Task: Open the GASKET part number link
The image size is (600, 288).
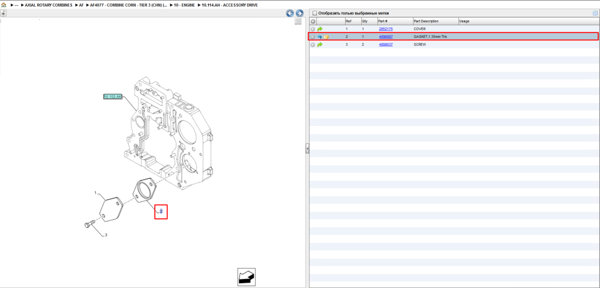Action: tap(386, 37)
